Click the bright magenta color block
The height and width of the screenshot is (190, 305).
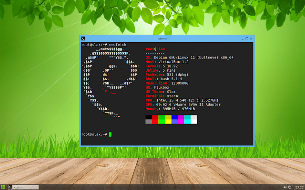181,122
